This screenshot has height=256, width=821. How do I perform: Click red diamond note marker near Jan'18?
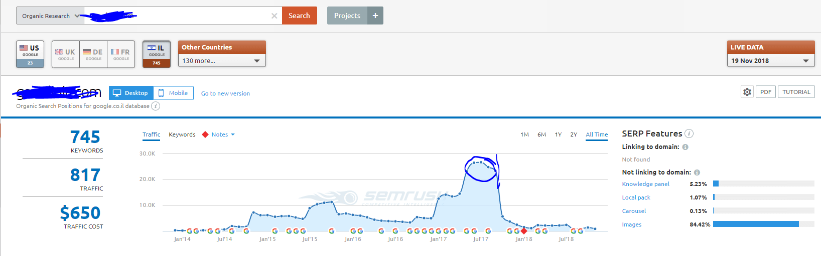(524, 231)
